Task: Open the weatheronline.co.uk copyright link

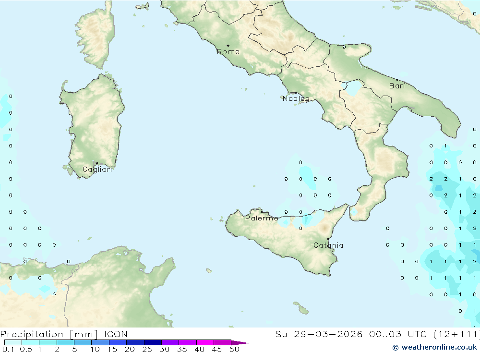Action: coord(435,347)
